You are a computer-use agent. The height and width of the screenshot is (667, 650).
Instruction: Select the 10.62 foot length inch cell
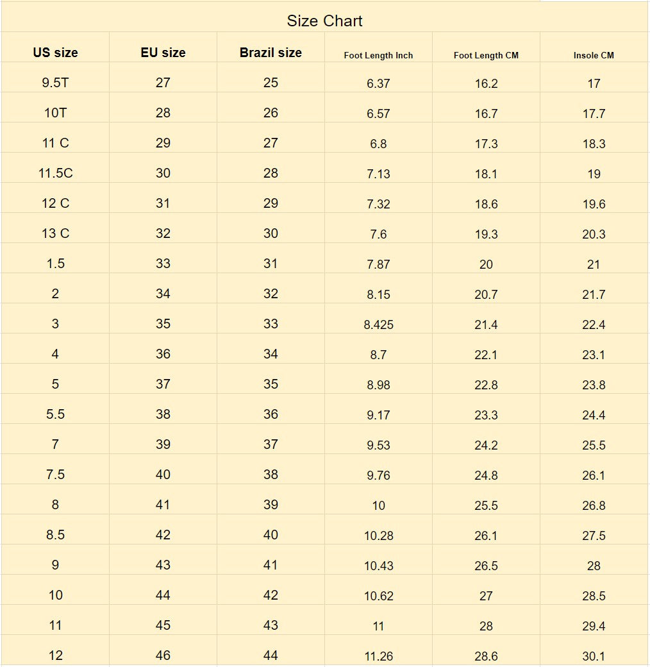click(x=378, y=596)
